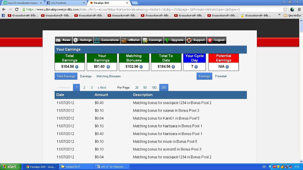Show 100 transactions per page

[154, 87]
